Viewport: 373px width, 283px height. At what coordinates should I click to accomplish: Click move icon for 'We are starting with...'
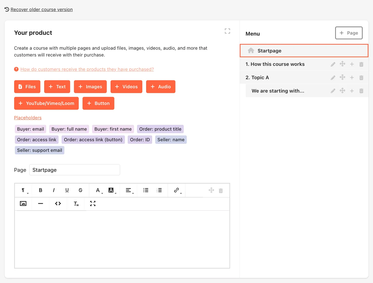coord(342,90)
